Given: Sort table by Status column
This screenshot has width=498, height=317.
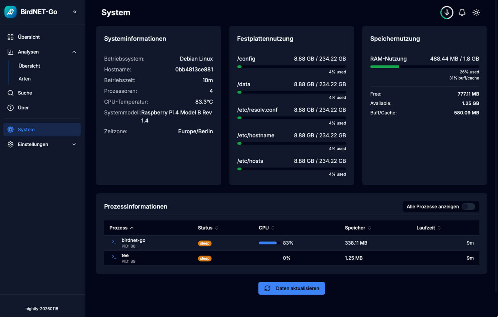Looking at the screenshot, I should [x=208, y=228].
